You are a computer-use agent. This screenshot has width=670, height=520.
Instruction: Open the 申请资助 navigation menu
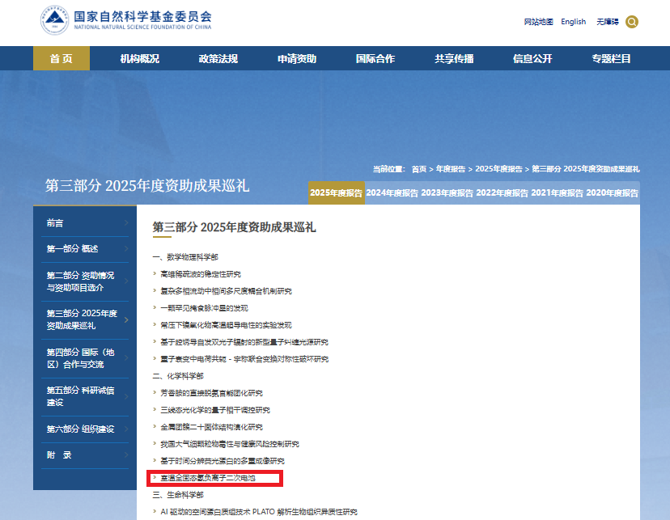click(297, 58)
